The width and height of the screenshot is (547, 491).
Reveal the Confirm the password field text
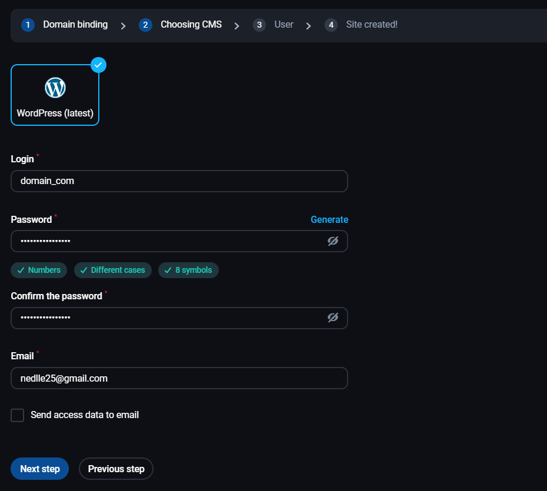coord(333,318)
